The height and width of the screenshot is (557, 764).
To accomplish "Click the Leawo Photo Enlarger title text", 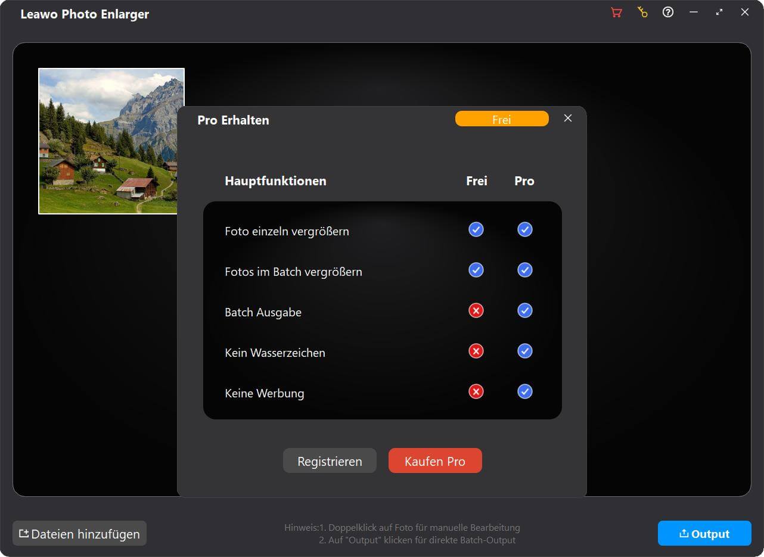I will (85, 14).
